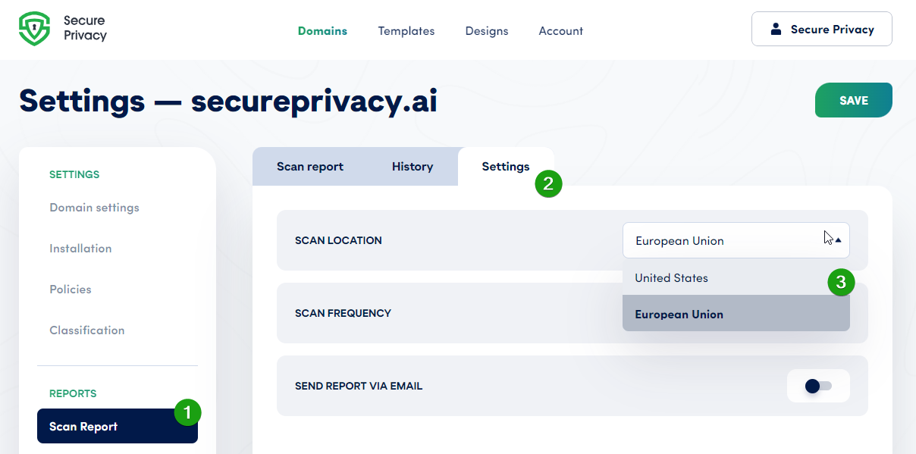Open the History tab
Image resolution: width=916 pixels, height=454 pixels.
(x=413, y=166)
